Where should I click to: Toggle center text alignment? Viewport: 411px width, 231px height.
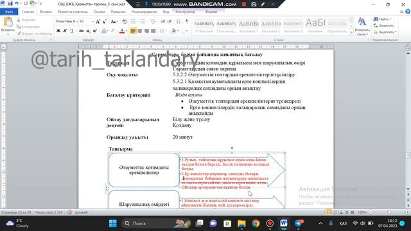140,31
